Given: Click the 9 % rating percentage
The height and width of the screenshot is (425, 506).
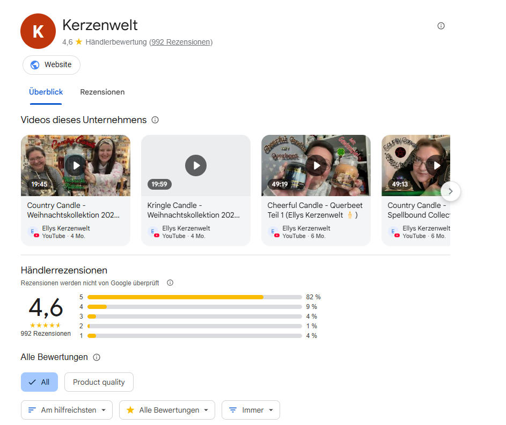Looking at the screenshot, I should (311, 307).
